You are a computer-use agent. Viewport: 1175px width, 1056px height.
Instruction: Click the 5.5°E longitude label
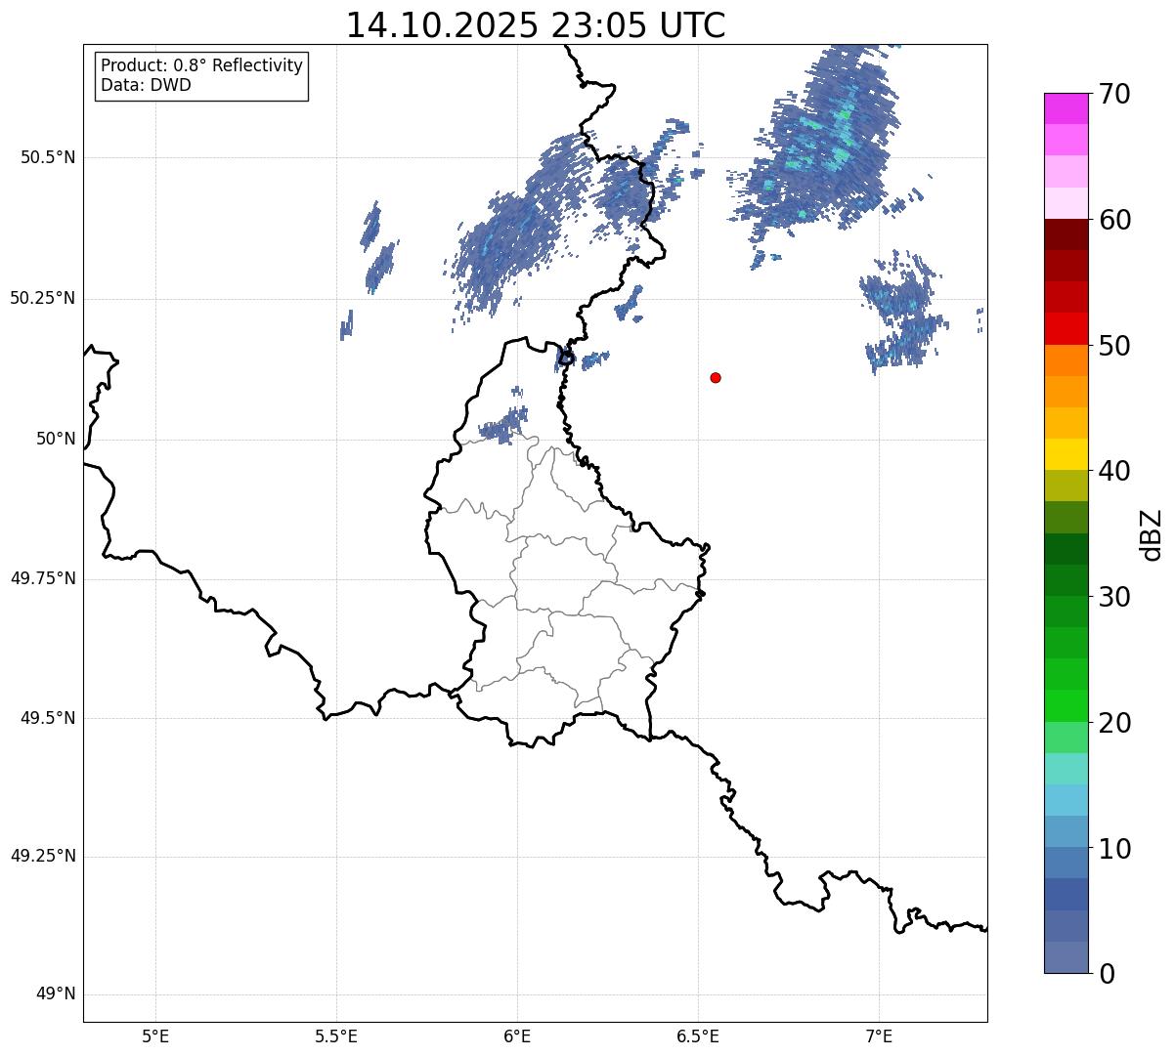tap(336, 1035)
